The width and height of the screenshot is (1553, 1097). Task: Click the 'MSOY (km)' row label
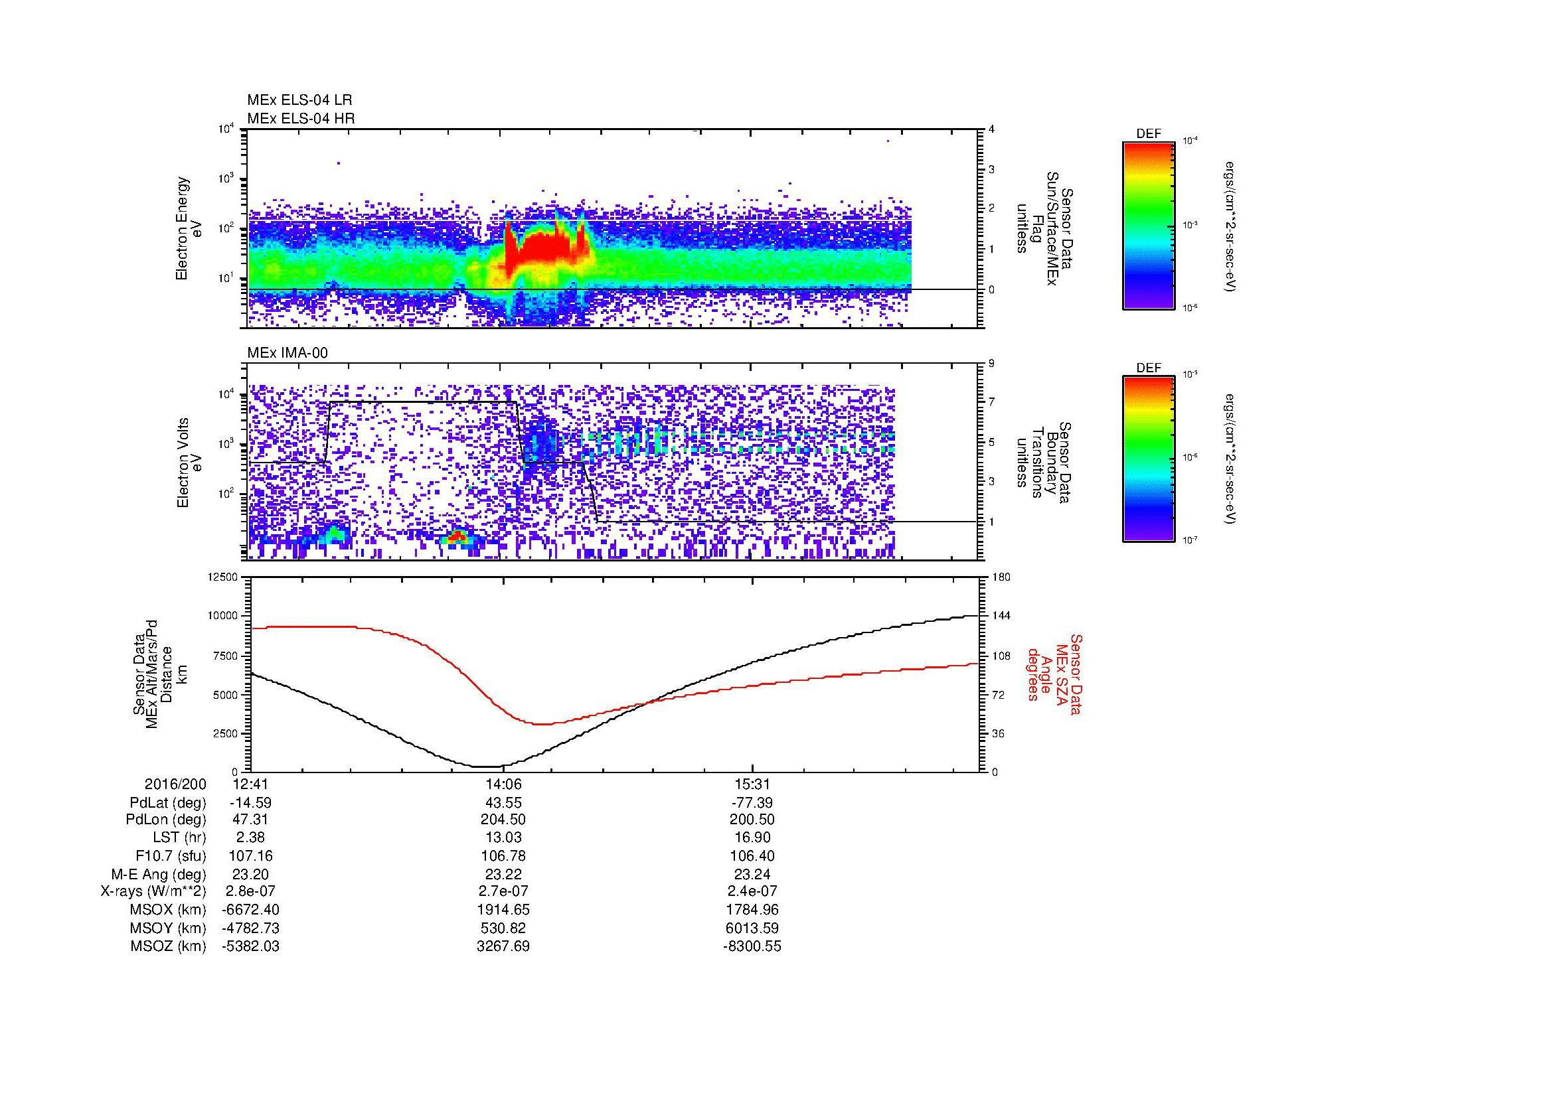coord(168,928)
